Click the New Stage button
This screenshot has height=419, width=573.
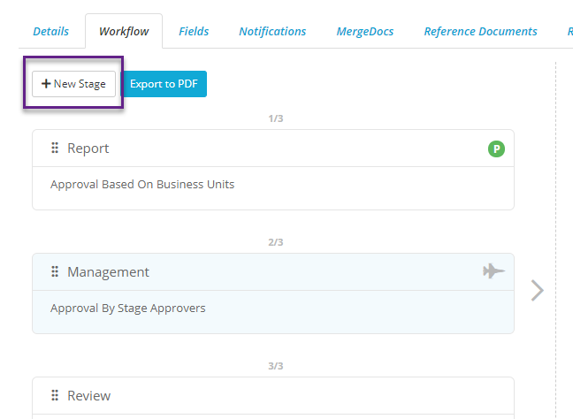73,84
